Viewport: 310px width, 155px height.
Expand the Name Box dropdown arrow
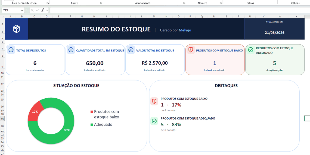pos(22,10)
